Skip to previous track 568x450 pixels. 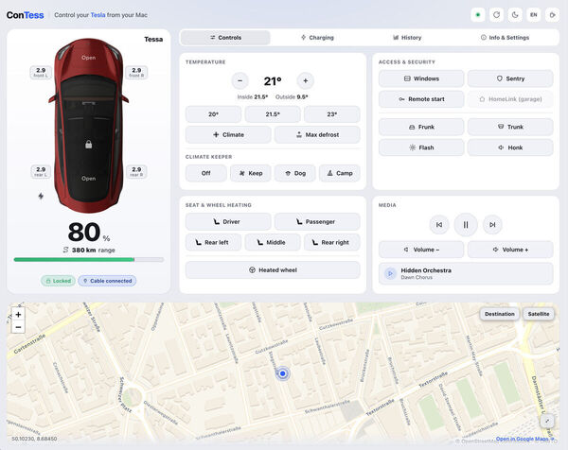[439, 225]
